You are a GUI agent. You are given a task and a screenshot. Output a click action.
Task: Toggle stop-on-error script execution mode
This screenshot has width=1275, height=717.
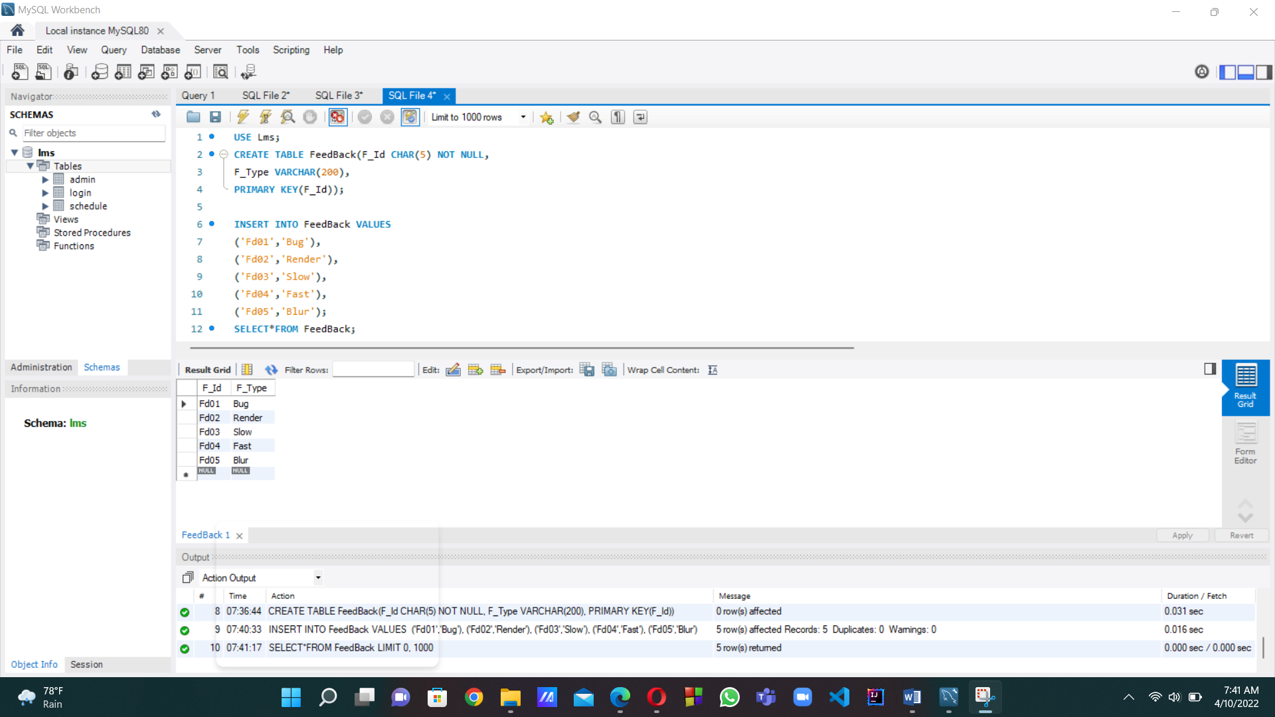coord(337,117)
